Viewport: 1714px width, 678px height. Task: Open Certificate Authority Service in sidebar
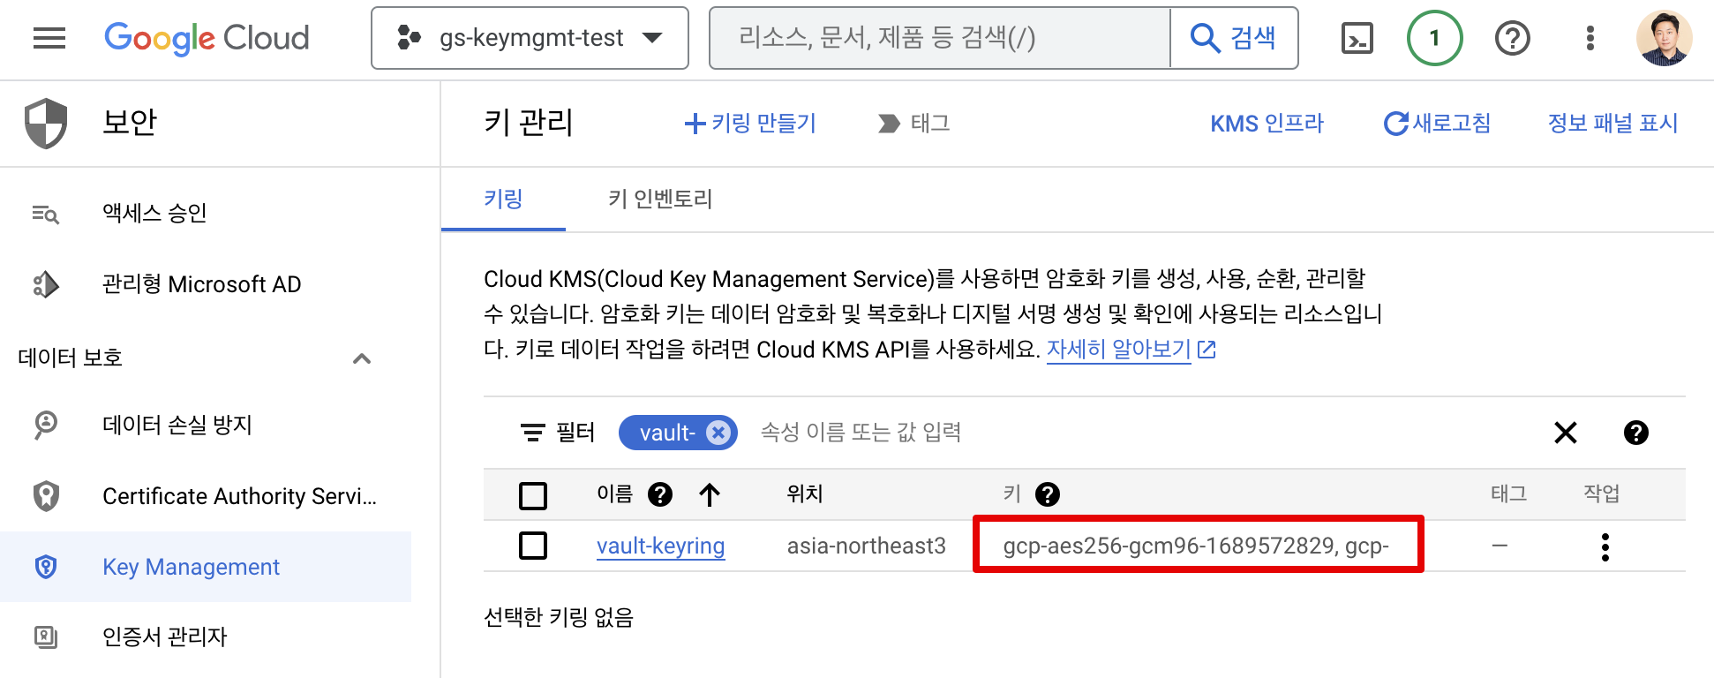pos(206,496)
